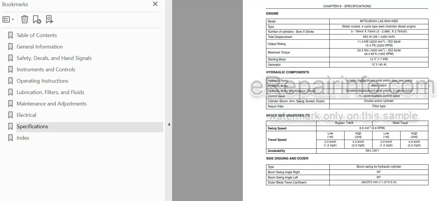Viewport: 437px width, 201px height.
Task: Select the Specifications bookmark
Action: click(x=32, y=127)
